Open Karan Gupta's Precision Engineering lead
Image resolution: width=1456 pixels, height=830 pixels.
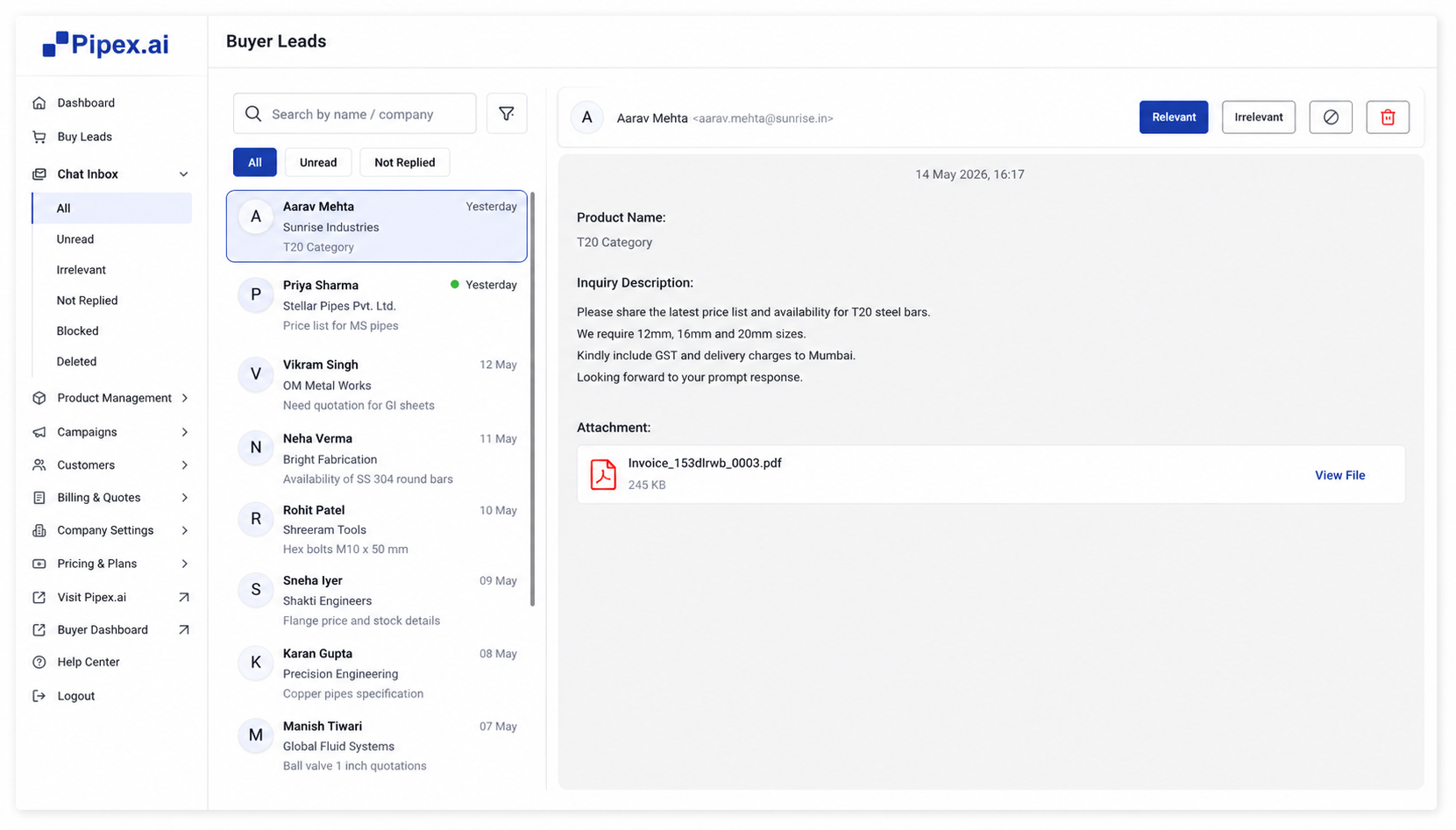coord(377,673)
